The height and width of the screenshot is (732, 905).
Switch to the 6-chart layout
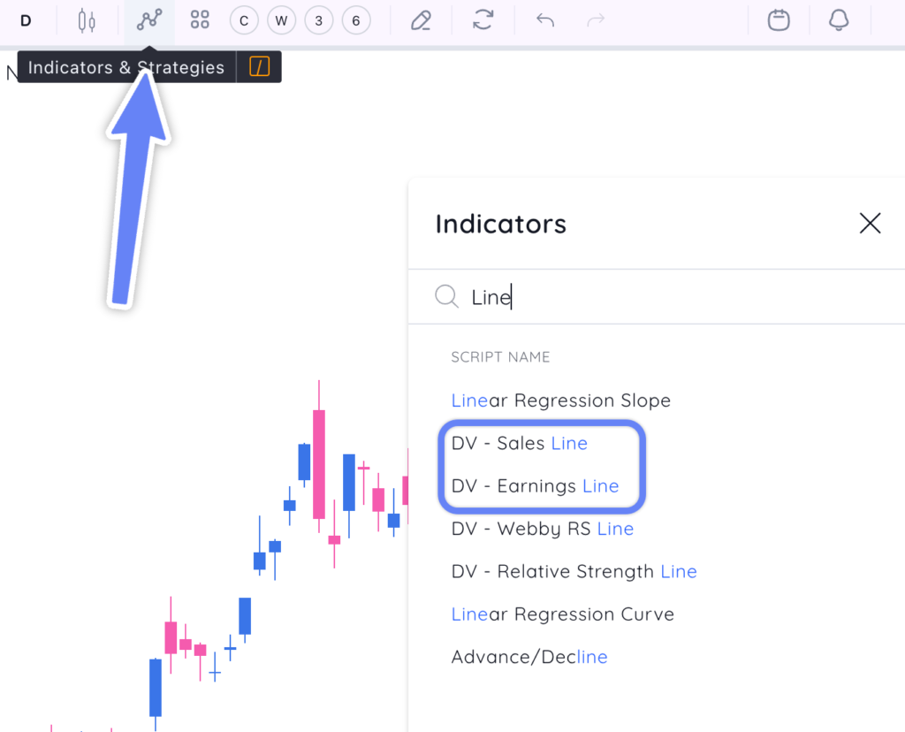point(356,19)
